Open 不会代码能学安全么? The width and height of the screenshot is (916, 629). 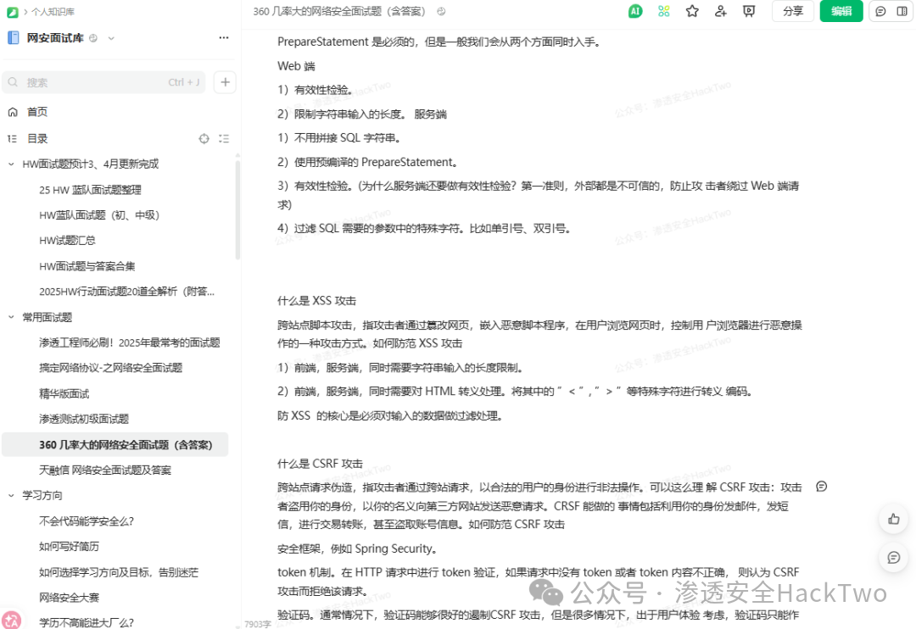87,521
